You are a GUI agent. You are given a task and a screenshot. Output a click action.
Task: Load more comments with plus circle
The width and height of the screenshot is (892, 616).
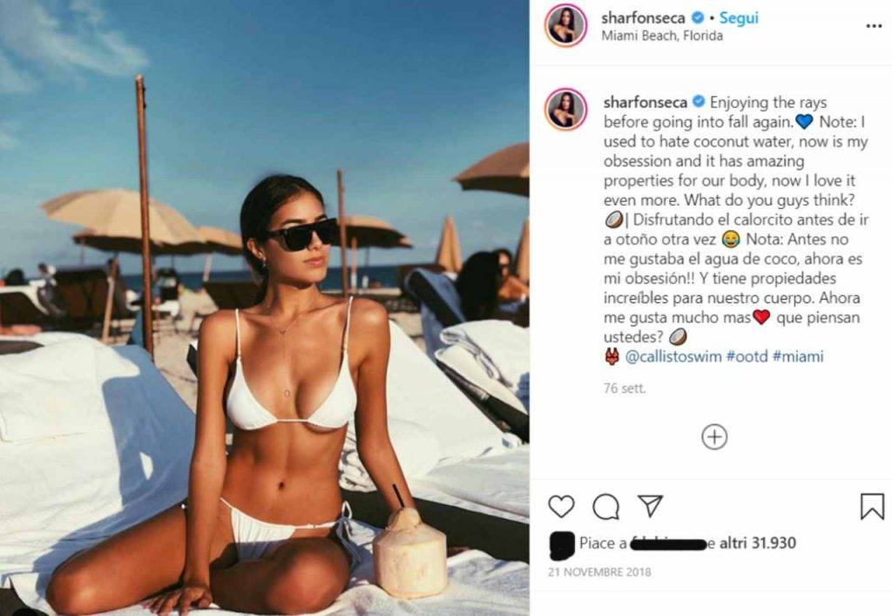(714, 437)
